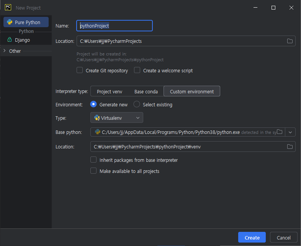Choose Generate new environment radio button
The height and width of the screenshot is (246, 301).
(93, 104)
